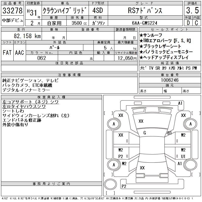The width and height of the screenshot is (202, 202).
Task: Click the underlined 左Rタイヤハウスシワ note
Action: pyautogui.click(x=24, y=107)
